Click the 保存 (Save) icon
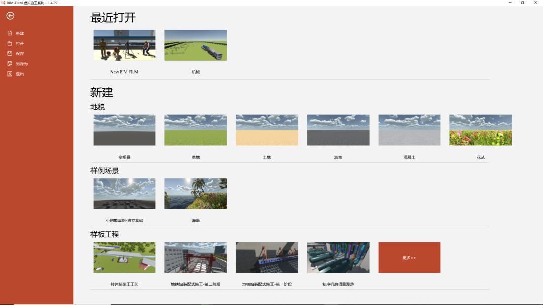The height and width of the screenshot is (305, 543). point(9,53)
